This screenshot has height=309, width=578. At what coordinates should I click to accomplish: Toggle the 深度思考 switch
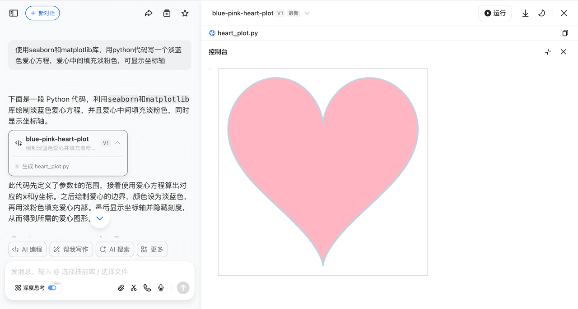click(52, 288)
